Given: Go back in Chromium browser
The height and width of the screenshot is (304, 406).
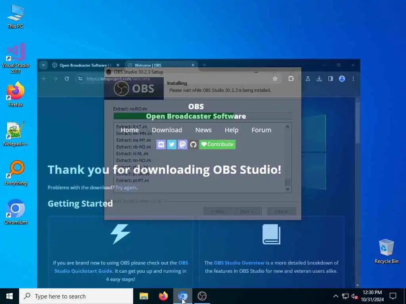Looking at the screenshot, I should pos(44,79).
